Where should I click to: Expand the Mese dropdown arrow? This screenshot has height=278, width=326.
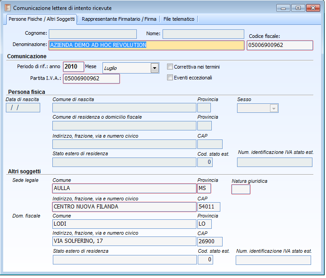click(154, 68)
